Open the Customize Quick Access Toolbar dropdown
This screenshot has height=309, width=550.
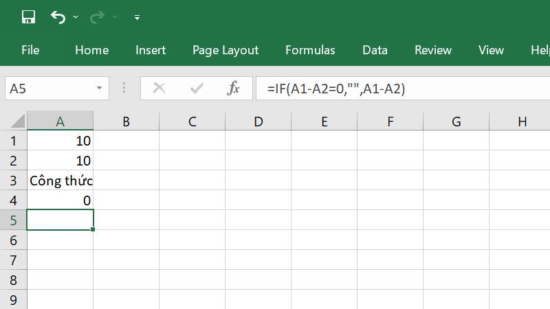137,16
